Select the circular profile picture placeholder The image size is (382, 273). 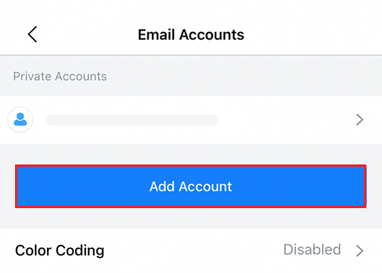20,119
